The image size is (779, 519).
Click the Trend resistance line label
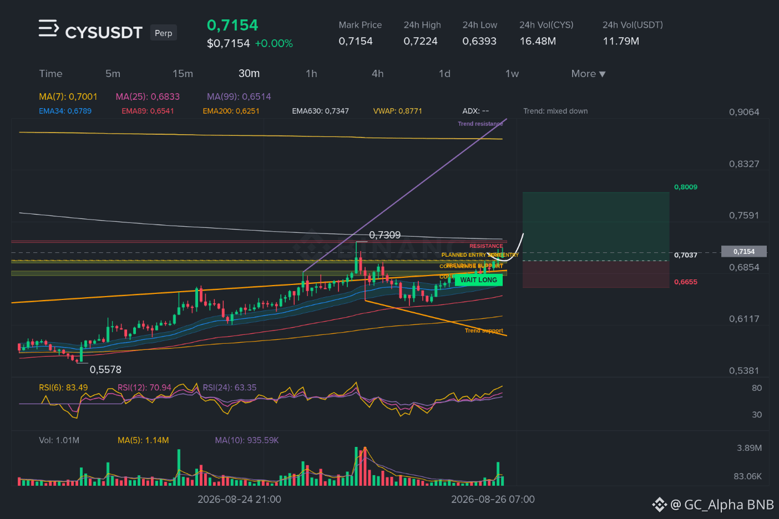[x=480, y=124]
